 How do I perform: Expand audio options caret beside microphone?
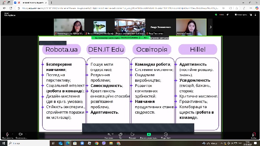(12, 134)
